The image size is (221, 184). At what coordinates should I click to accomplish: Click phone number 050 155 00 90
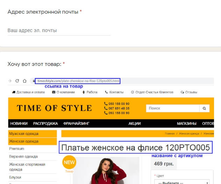[119, 104]
